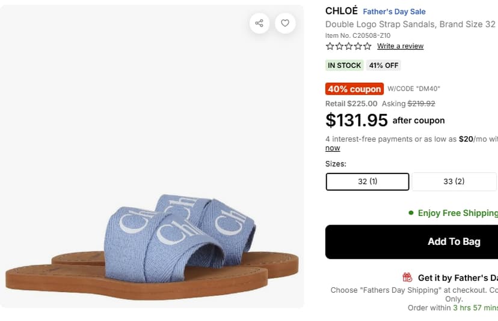498x321 pixels.
Task: Open the Enjoy Free Shipping offer text
Action: point(458,213)
